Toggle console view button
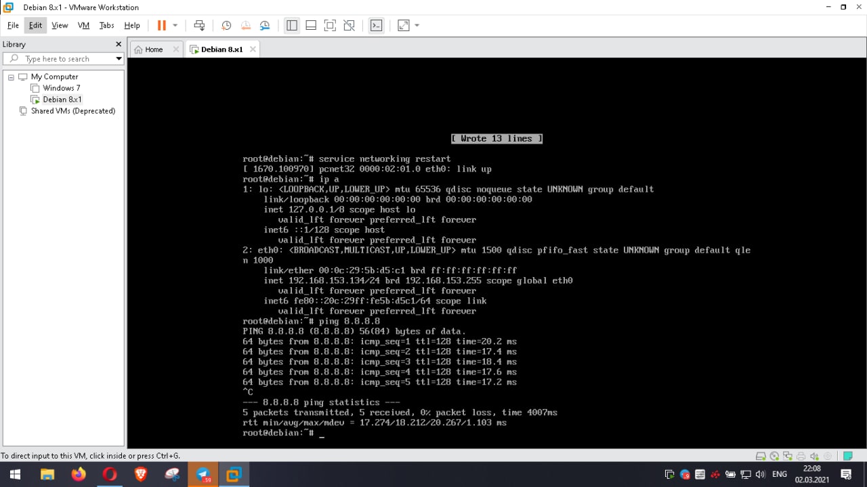 click(x=377, y=25)
